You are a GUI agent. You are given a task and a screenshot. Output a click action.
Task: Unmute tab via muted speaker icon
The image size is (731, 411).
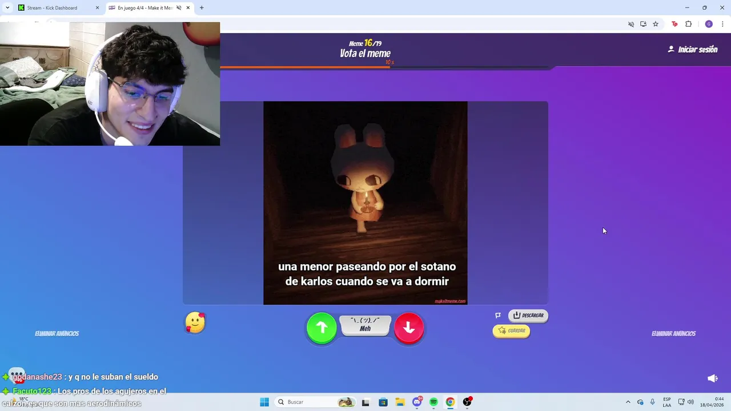(179, 8)
